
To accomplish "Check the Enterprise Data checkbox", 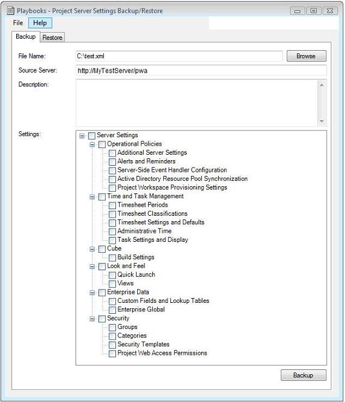I will tap(102, 293).
